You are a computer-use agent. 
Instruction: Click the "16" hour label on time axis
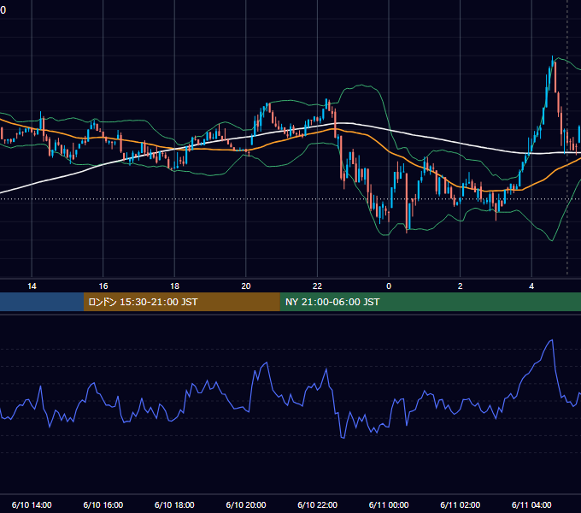click(x=103, y=286)
